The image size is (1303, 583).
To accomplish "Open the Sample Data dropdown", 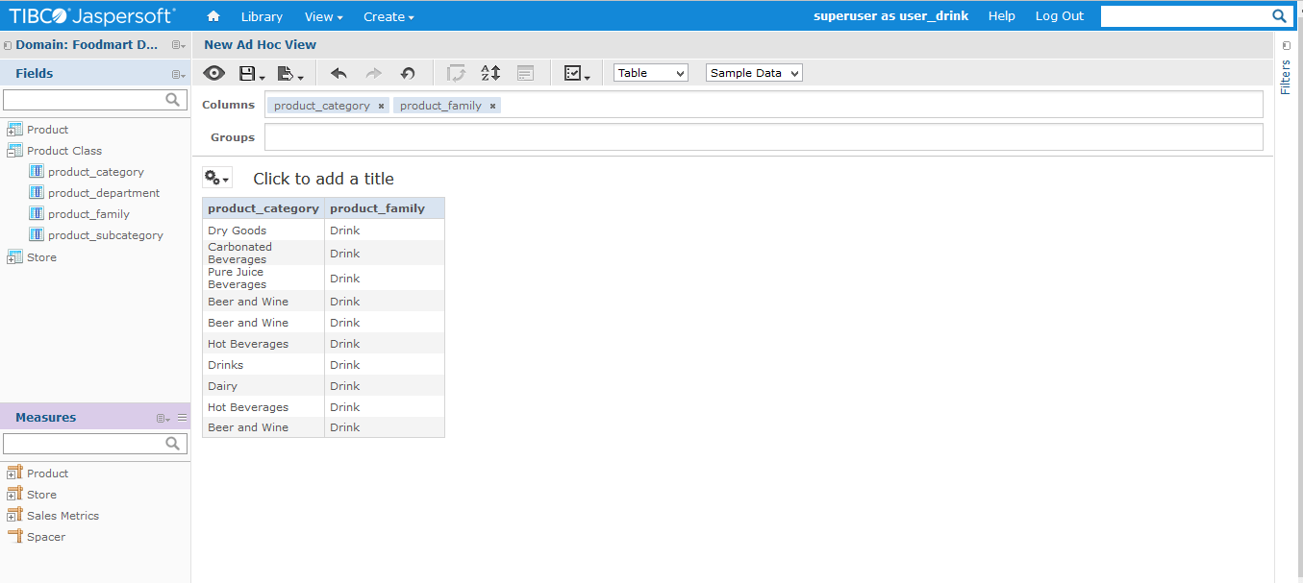I will click(x=754, y=73).
